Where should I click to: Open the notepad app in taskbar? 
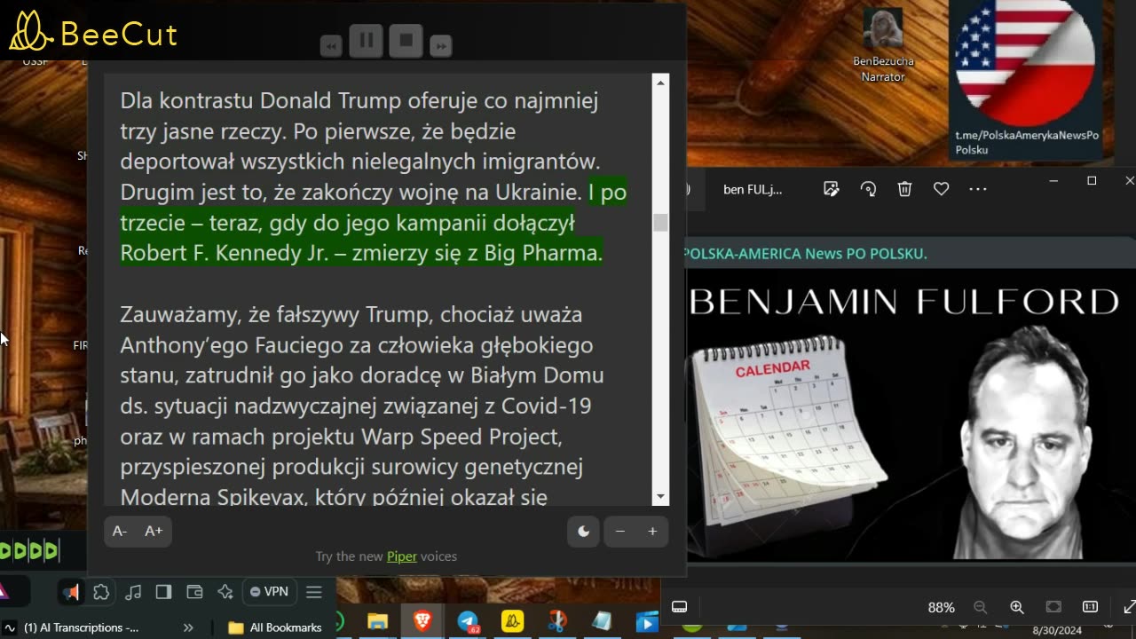point(603,622)
